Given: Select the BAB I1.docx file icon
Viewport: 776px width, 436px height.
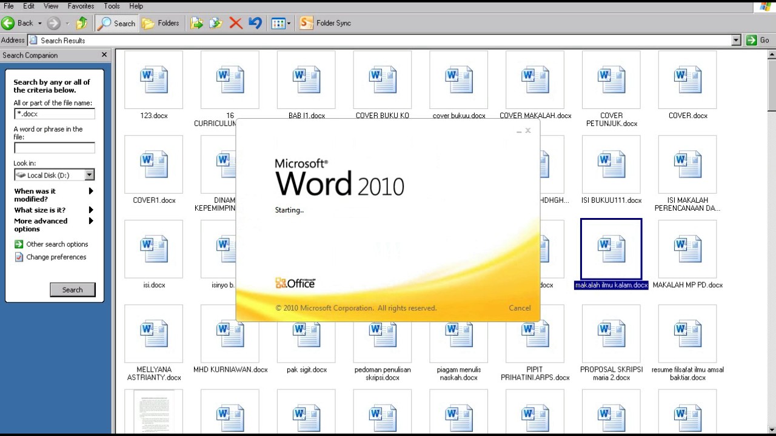Looking at the screenshot, I should 306,80.
